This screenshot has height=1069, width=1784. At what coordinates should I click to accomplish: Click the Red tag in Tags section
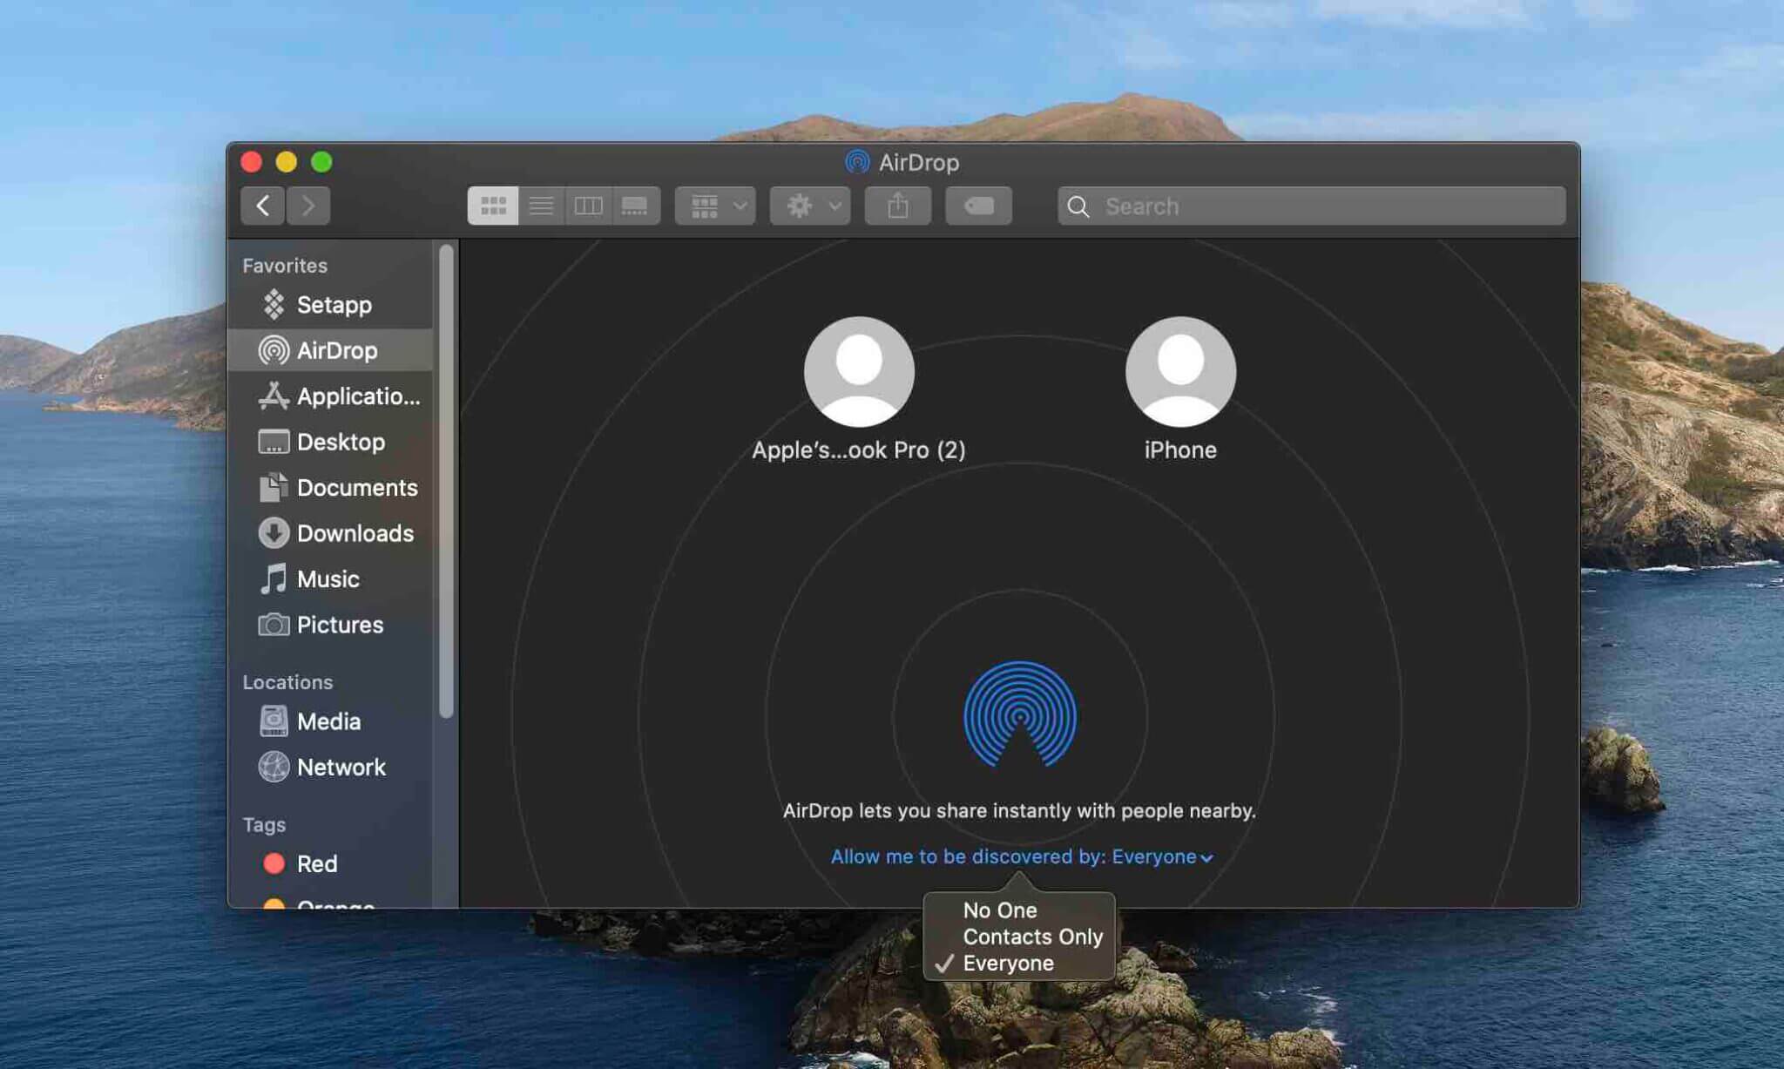coord(317,863)
